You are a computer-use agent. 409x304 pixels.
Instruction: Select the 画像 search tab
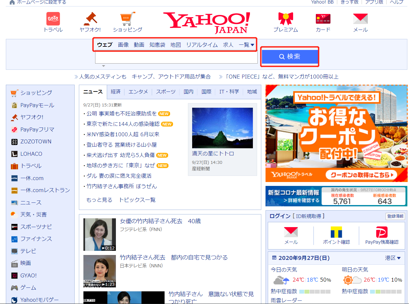[x=123, y=45]
